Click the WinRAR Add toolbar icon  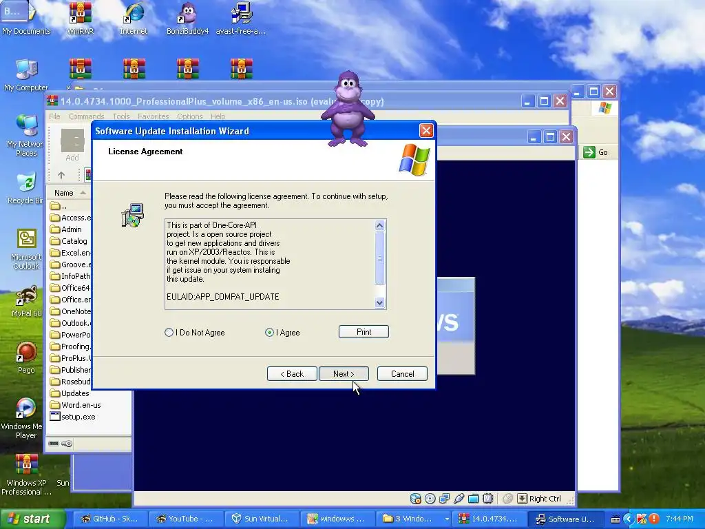[72, 145]
